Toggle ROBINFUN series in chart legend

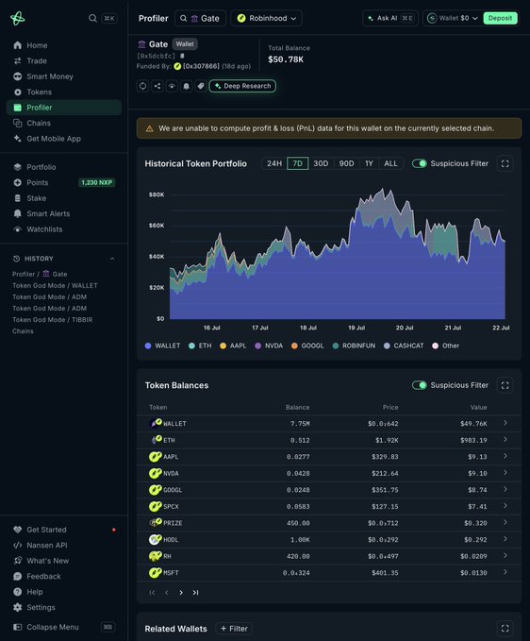pos(354,346)
